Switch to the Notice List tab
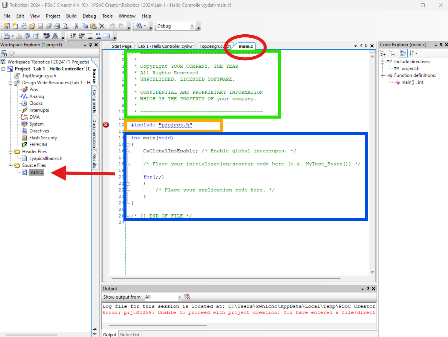Image resolution: width=448 pixels, height=337 pixels. tap(130, 335)
